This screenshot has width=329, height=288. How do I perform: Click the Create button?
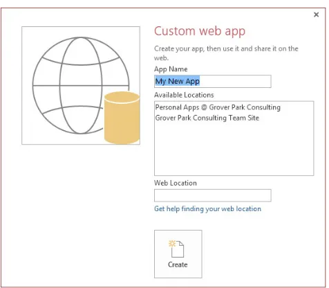[x=178, y=254]
